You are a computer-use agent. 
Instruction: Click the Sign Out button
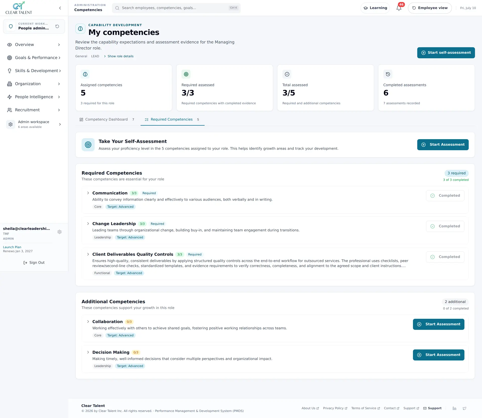(34, 263)
